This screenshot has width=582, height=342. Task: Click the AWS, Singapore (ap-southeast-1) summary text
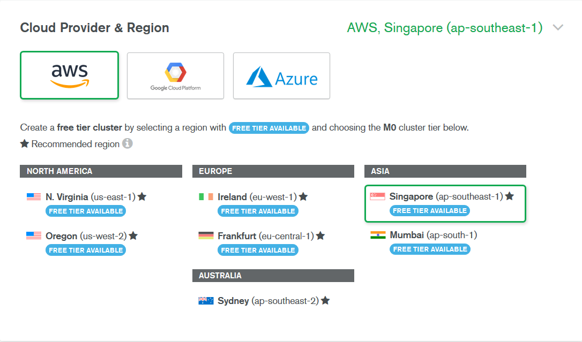445,28
